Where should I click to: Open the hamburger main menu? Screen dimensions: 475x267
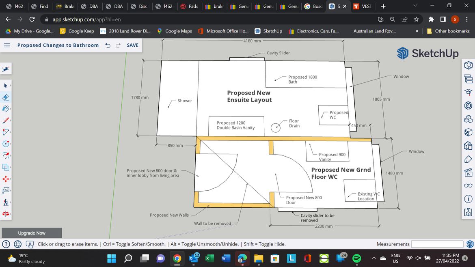pos(7,45)
